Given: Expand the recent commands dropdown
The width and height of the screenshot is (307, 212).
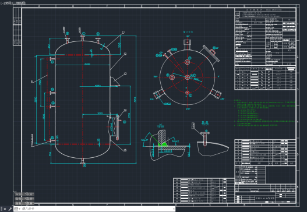Looking at the screenshot, I should pos(17,209).
